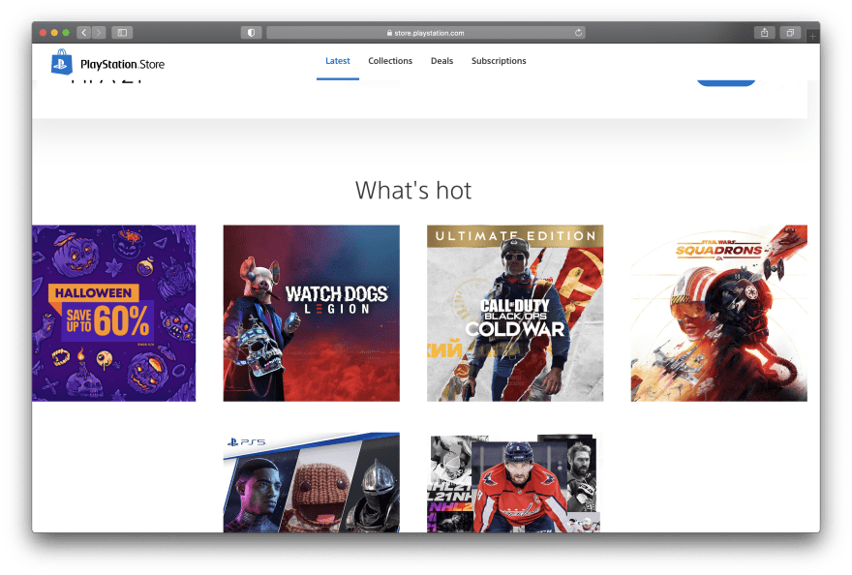
Task: Open Halloween Save up to 60% tile
Action: coord(113,313)
